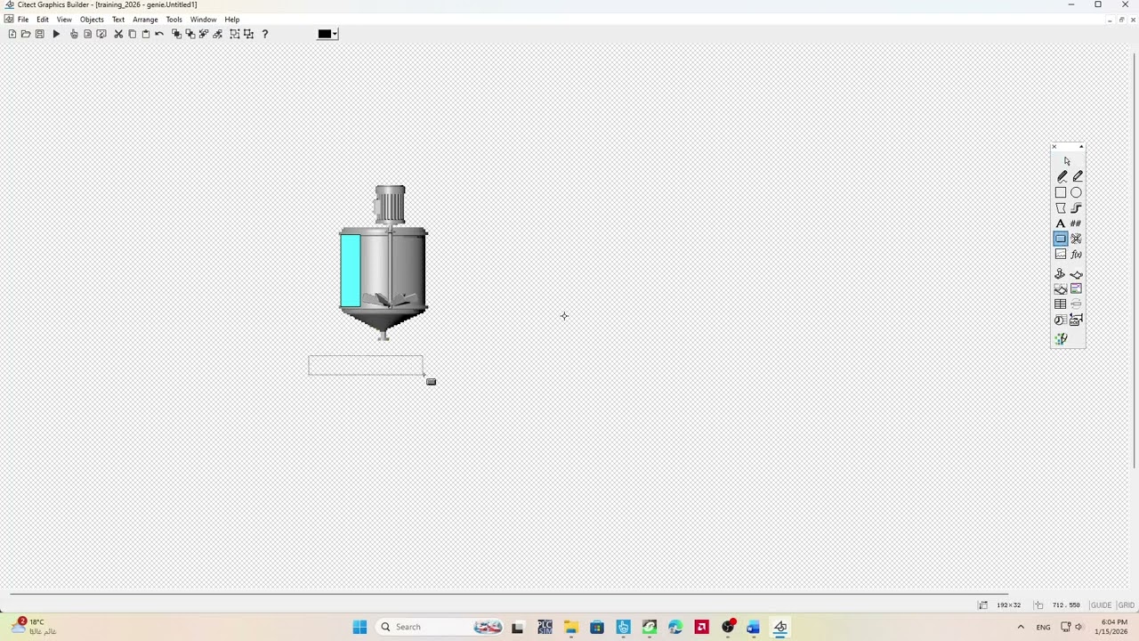Click the Copy toolbar icon
This screenshot has height=641, width=1139.
[x=133, y=34]
